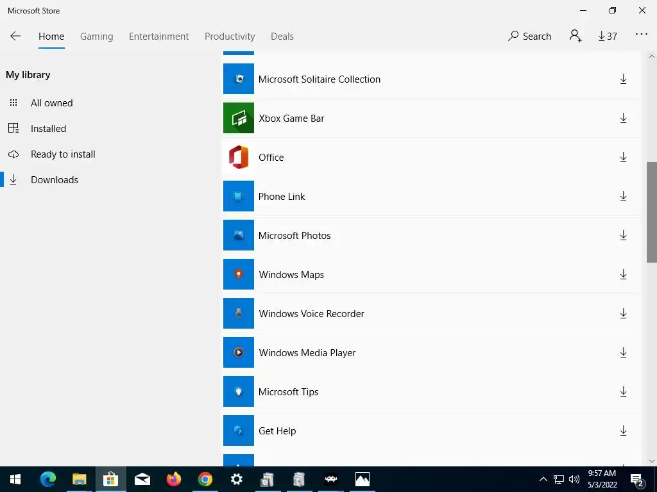The height and width of the screenshot is (492, 657).
Task: Switch to the Entertainment tab
Action: [x=159, y=37]
